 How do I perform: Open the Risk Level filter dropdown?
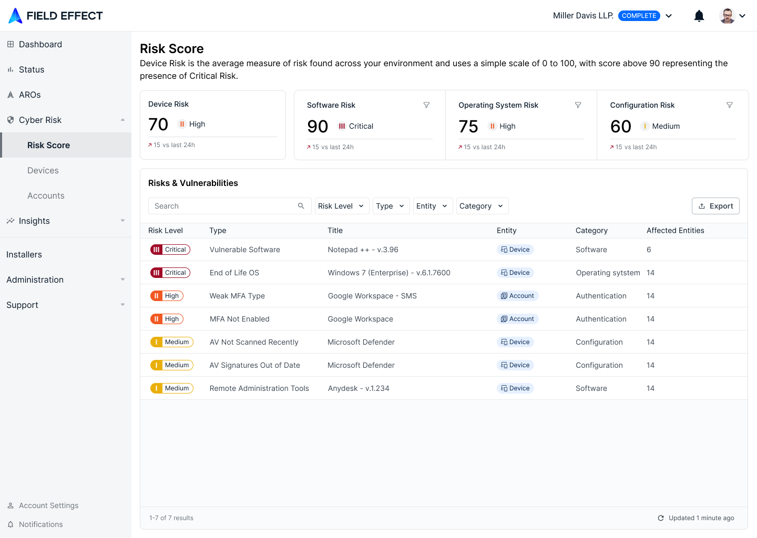coord(342,206)
